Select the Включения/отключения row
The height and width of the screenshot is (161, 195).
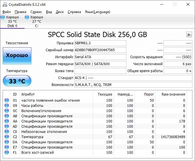95,111
